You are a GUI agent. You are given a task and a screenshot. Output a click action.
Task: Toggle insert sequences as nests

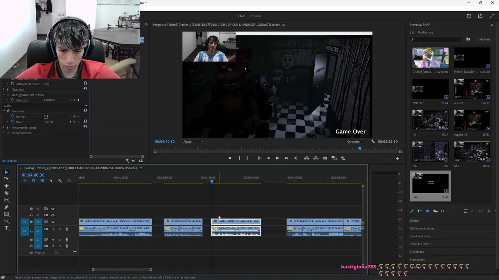point(25,181)
